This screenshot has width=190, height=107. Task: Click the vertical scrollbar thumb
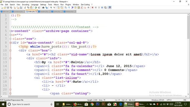(188, 27)
